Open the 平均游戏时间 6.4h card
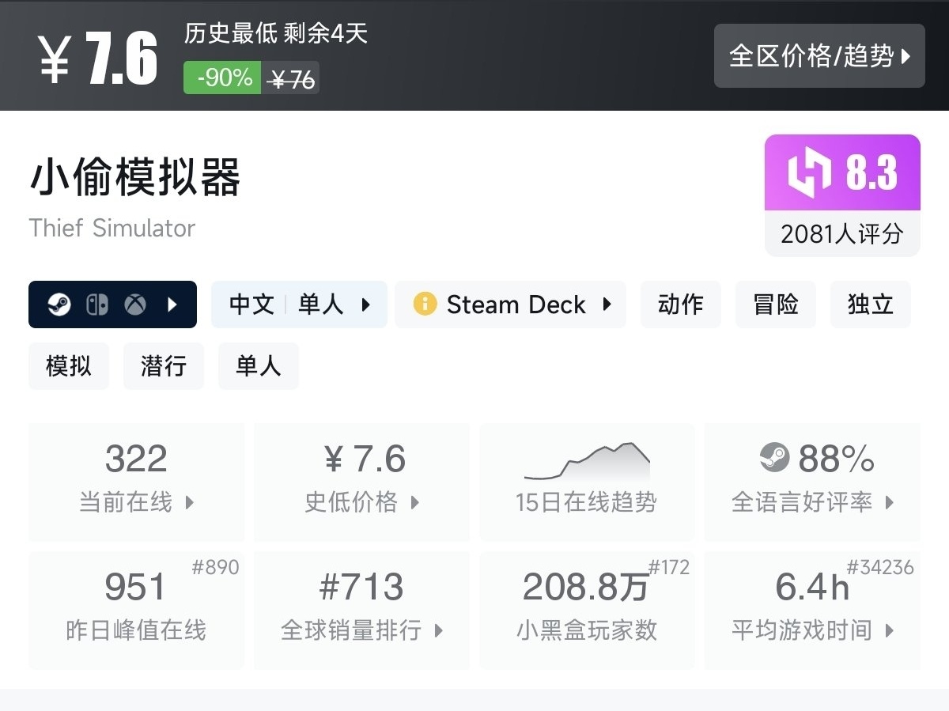Image resolution: width=949 pixels, height=711 pixels. click(812, 610)
